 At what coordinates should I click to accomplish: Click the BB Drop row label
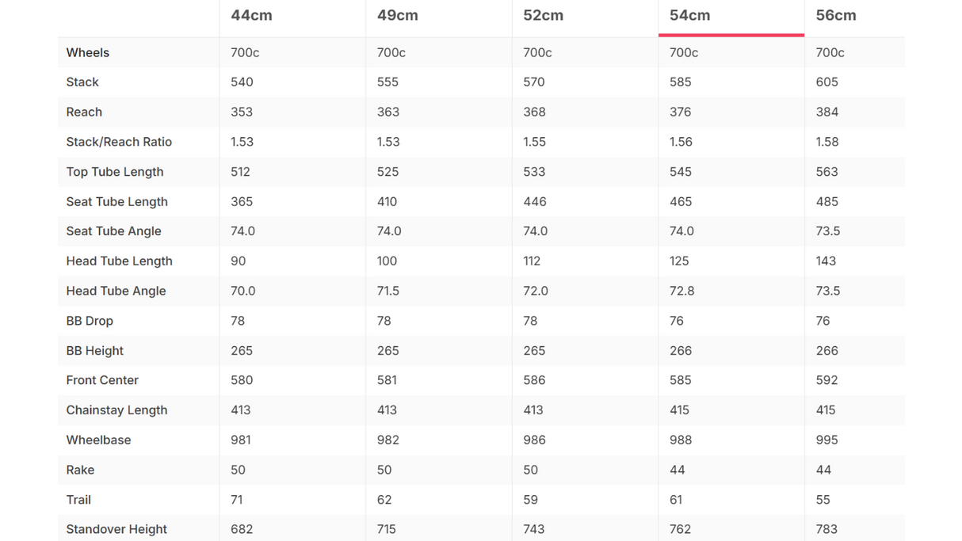[x=90, y=321]
